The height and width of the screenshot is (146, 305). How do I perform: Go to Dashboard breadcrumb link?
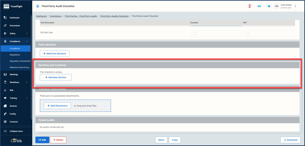[x=41, y=16]
